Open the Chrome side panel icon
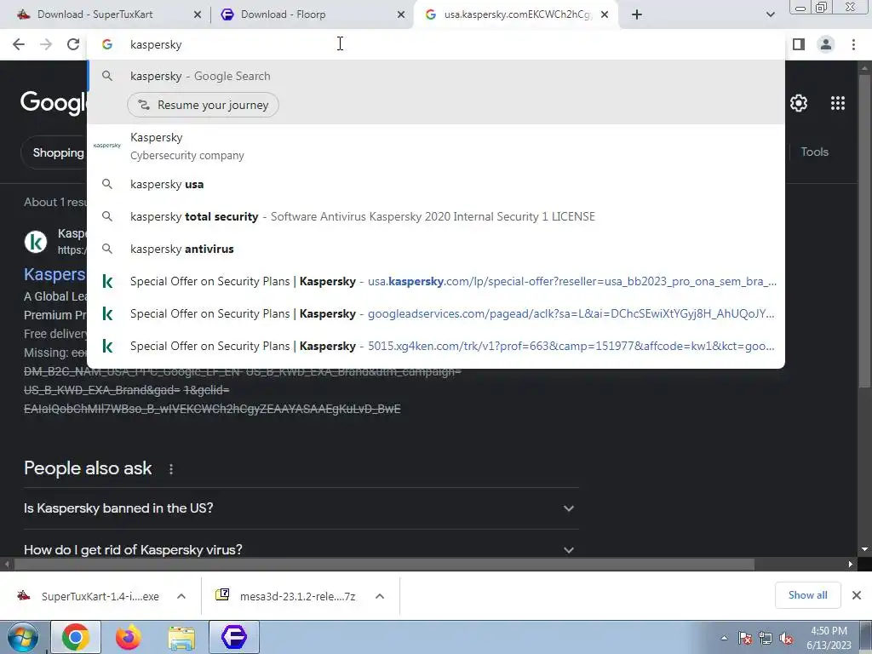Screen dimensions: 872x654 [x=799, y=44]
